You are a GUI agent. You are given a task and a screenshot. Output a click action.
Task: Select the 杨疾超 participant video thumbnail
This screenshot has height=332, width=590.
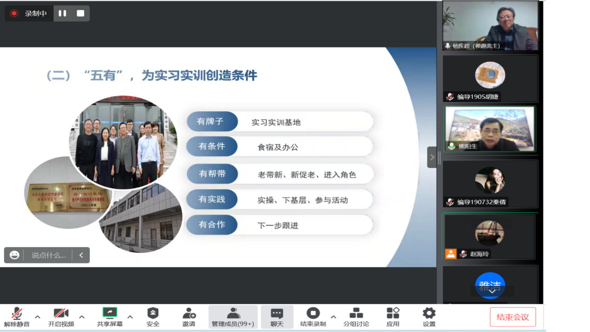coord(490,26)
